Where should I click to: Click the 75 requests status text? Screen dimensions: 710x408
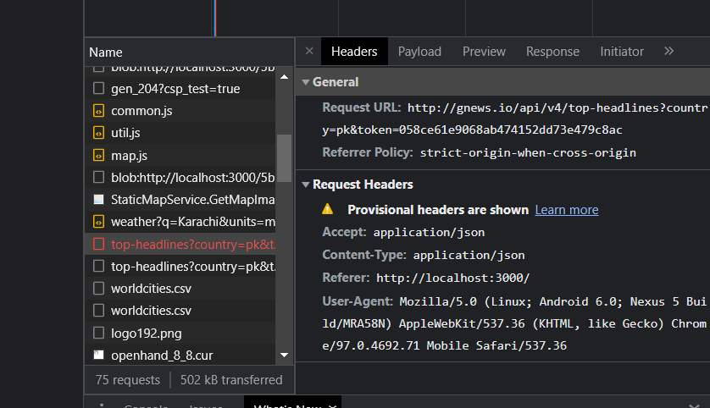(x=128, y=380)
